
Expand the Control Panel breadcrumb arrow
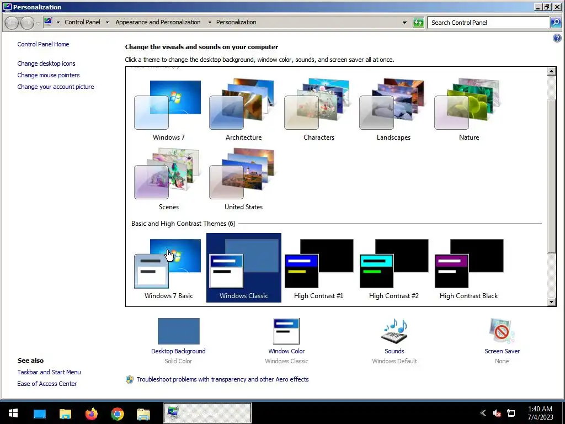click(107, 22)
